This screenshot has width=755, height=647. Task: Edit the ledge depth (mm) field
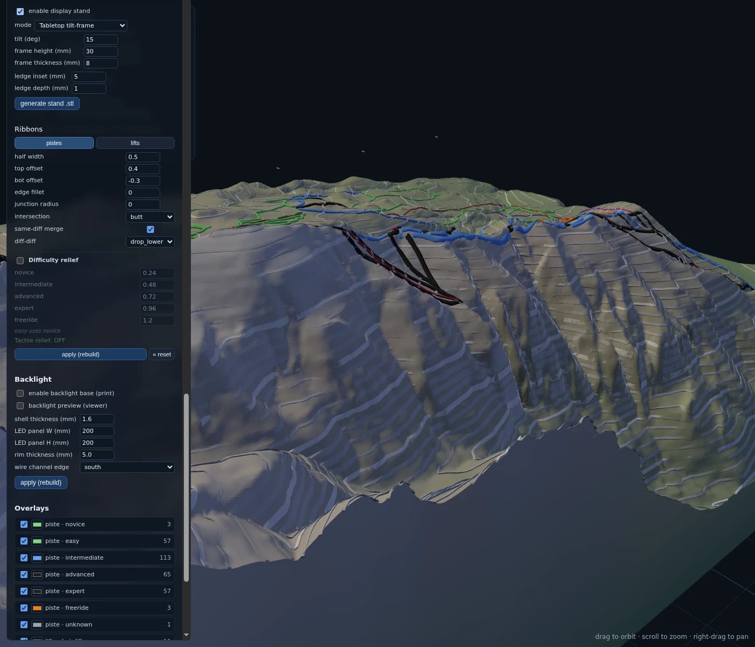88,88
